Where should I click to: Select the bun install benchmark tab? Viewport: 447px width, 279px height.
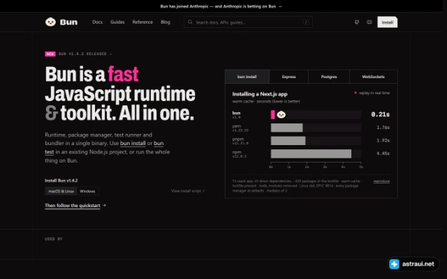pyautogui.click(x=247, y=77)
